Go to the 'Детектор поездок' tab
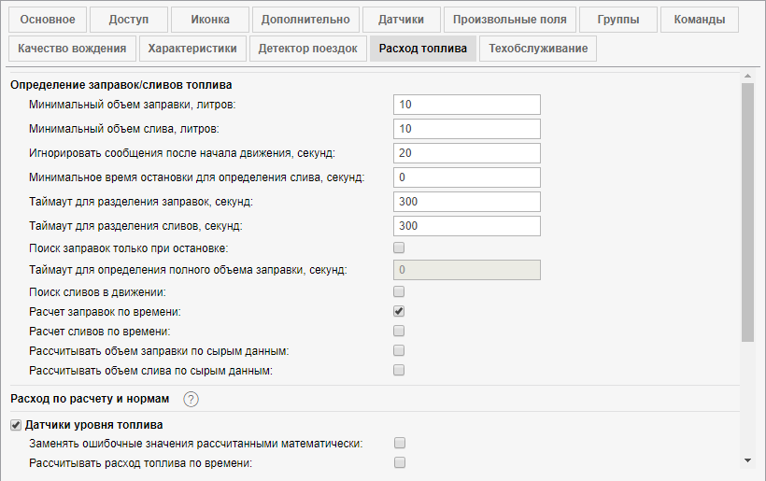This screenshot has height=481, width=766. (x=307, y=49)
